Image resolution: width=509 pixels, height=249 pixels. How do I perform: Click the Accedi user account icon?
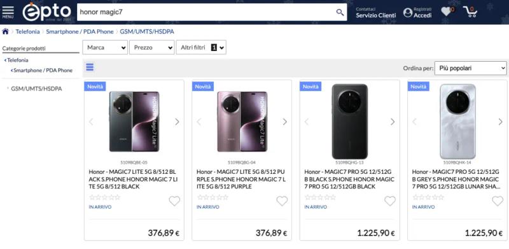point(408,13)
